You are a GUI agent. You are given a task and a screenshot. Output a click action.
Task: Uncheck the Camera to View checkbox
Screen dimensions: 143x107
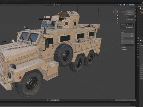(127, 28)
